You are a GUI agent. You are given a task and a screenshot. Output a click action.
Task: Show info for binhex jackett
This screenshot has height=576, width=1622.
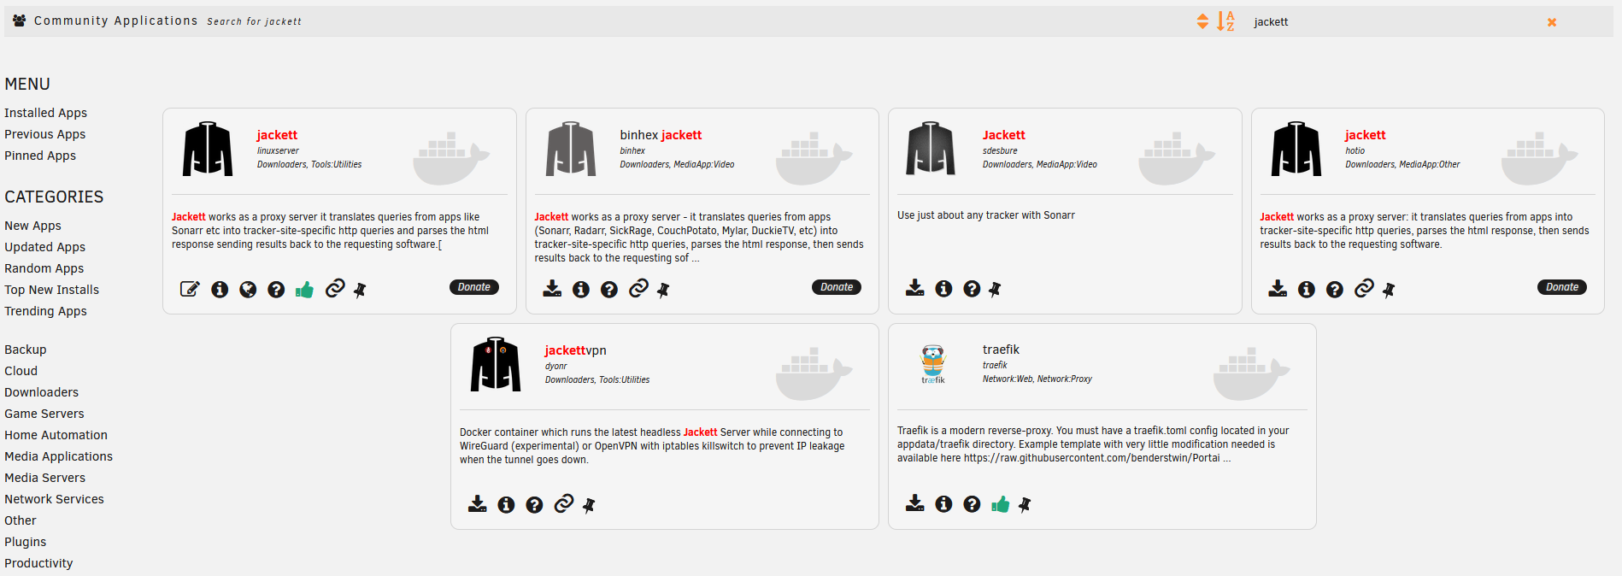(581, 290)
